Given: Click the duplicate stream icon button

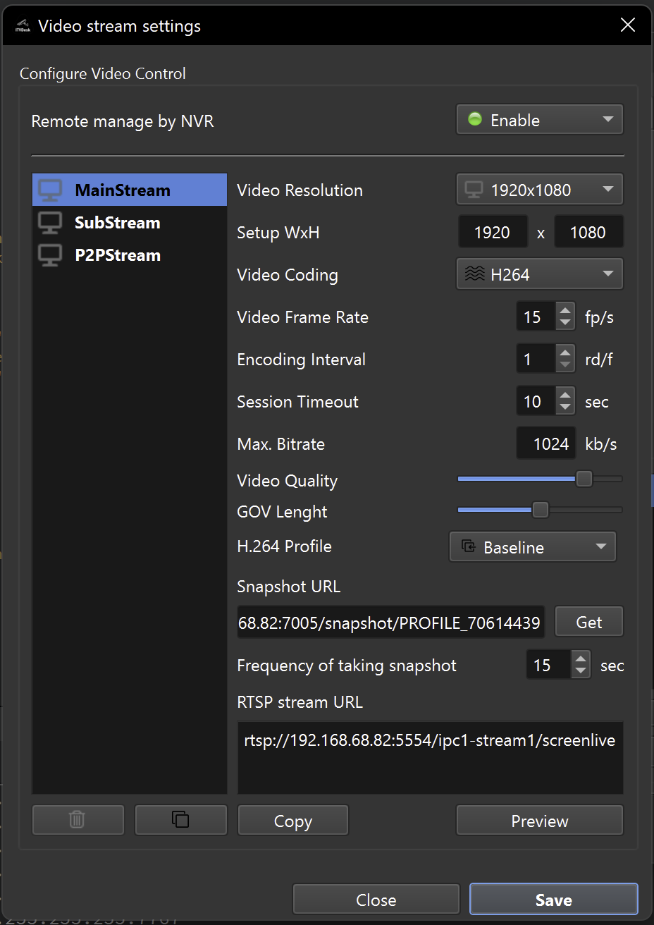Looking at the screenshot, I should coord(180,819).
